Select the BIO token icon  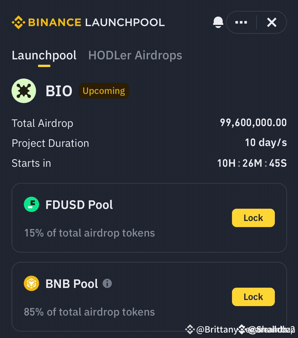[24, 91]
